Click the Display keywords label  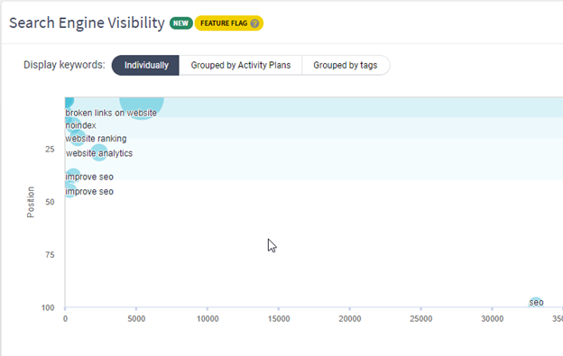64,65
